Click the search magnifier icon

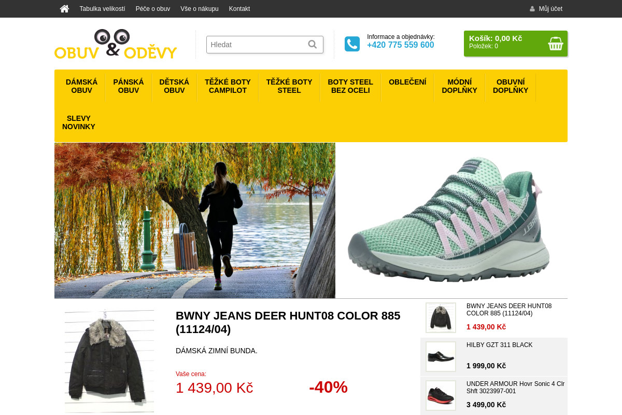[x=313, y=45]
